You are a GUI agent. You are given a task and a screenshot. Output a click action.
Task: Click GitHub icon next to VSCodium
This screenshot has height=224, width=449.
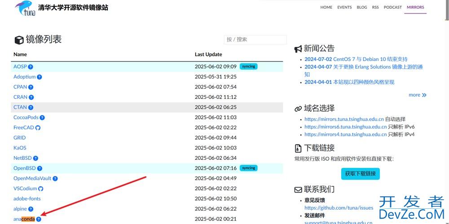tap(41, 189)
